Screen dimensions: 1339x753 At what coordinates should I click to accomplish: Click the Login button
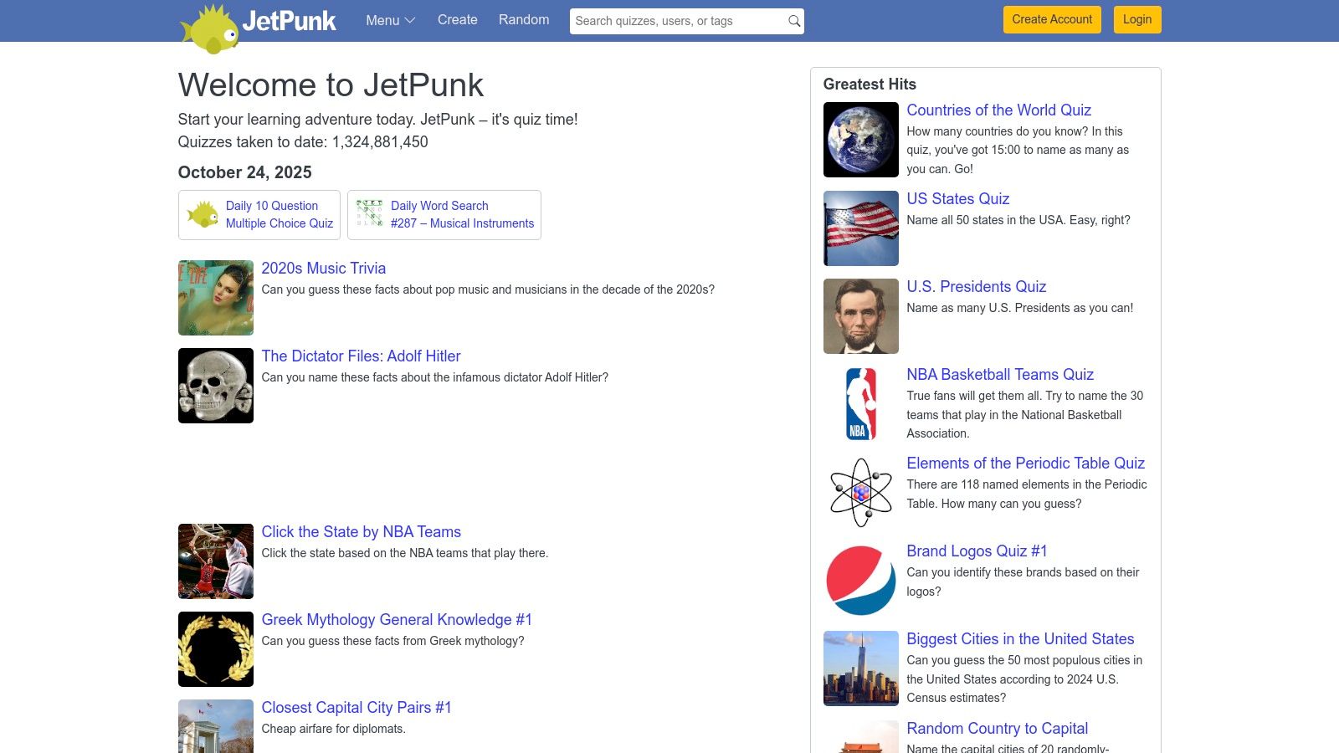[x=1136, y=19]
